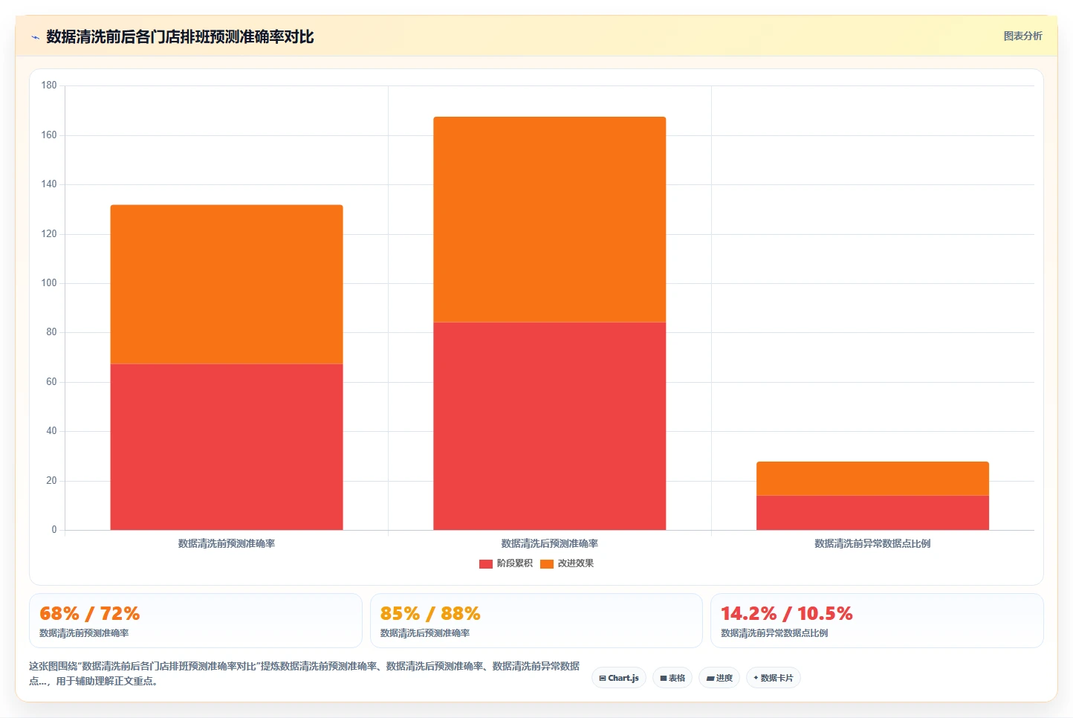Toggle the 改进效果 orange legend swatch
Screen dimensions: 1073x718
[x=547, y=564]
